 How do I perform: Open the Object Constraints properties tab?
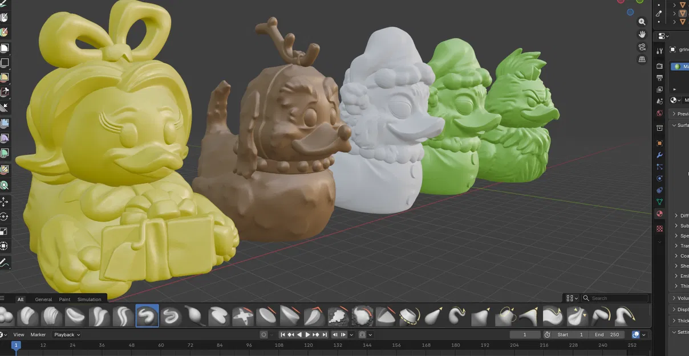click(x=660, y=190)
